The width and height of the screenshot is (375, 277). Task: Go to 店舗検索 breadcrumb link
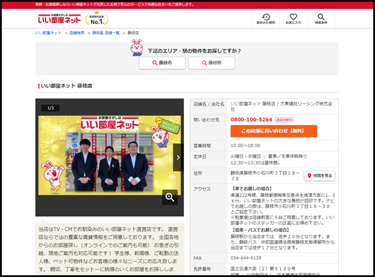77,33
